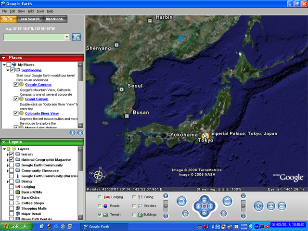Toggle the My Places checkbox
The width and height of the screenshot is (308, 231).
click(9, 64)
